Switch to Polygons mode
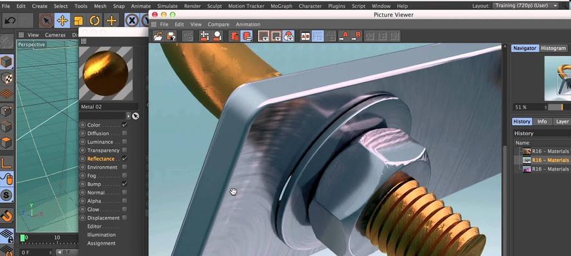 point(6,143)
